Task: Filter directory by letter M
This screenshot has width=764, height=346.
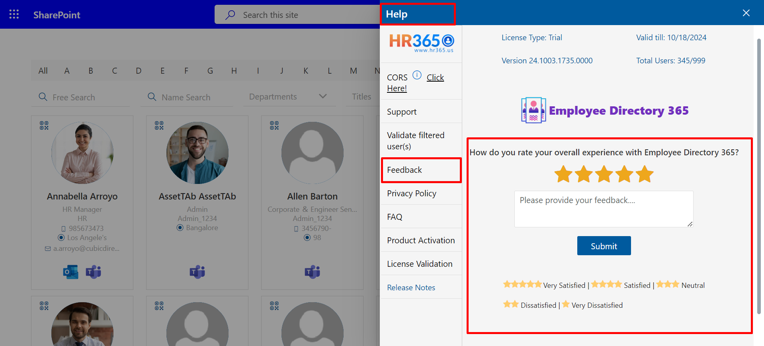Action: point(354,71)
